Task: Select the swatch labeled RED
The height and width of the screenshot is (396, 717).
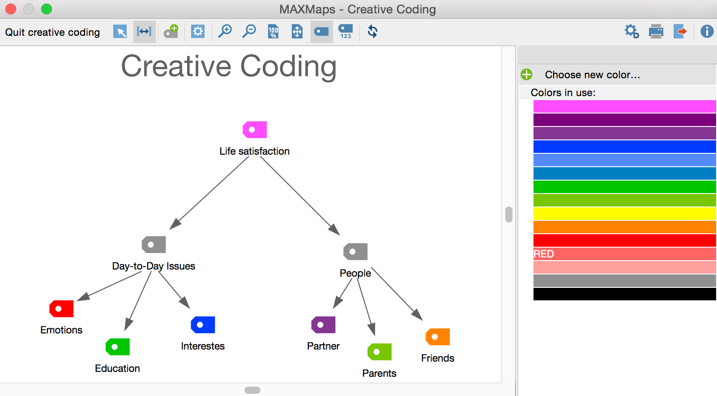Action: (x=624, y=254)
